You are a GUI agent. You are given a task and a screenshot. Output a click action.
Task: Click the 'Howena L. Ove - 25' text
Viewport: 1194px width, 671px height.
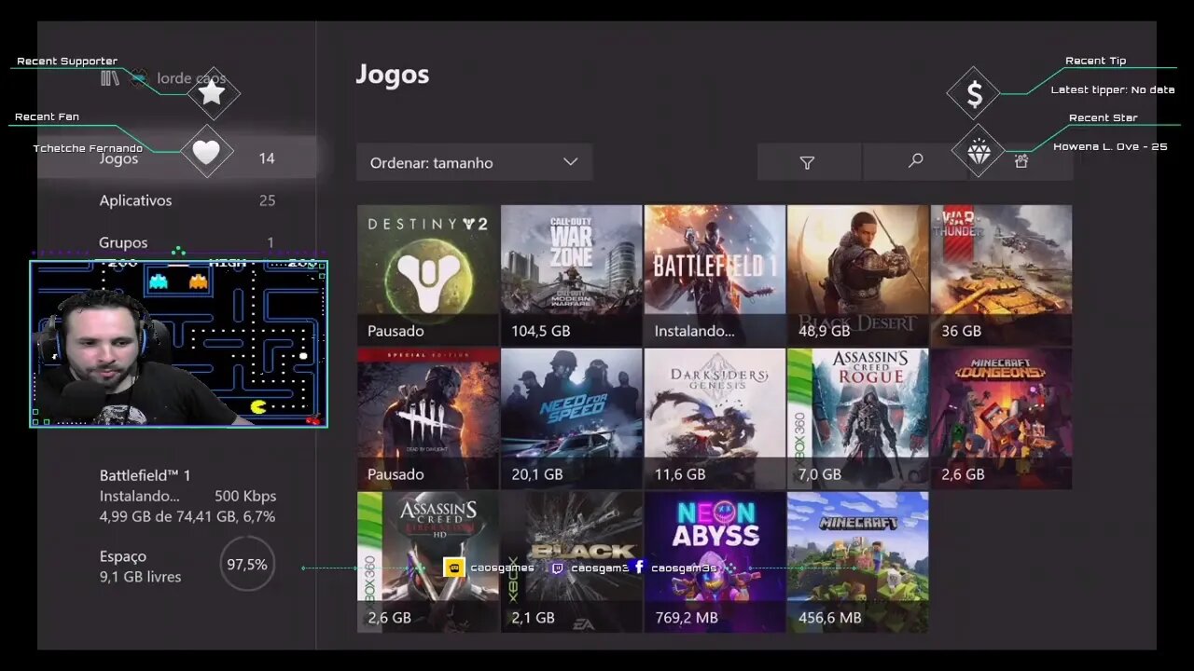[x=1110, y=146]
